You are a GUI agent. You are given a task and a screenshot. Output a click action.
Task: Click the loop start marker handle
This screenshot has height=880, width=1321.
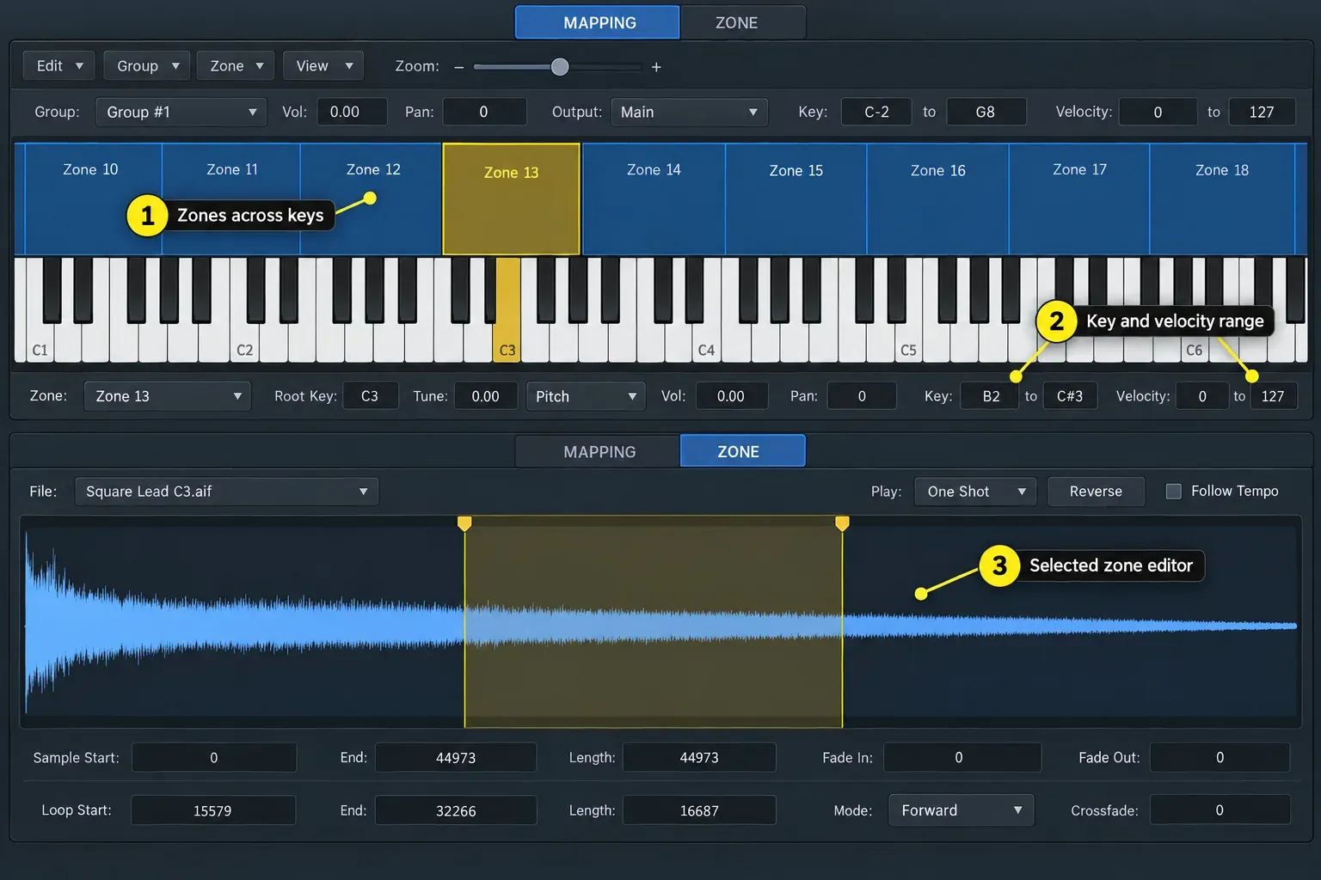pyautogui.click(x=464, y=523)
